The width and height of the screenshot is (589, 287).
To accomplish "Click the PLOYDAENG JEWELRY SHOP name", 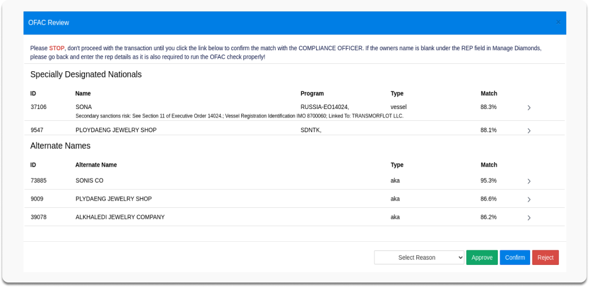I will pos(116,130).
